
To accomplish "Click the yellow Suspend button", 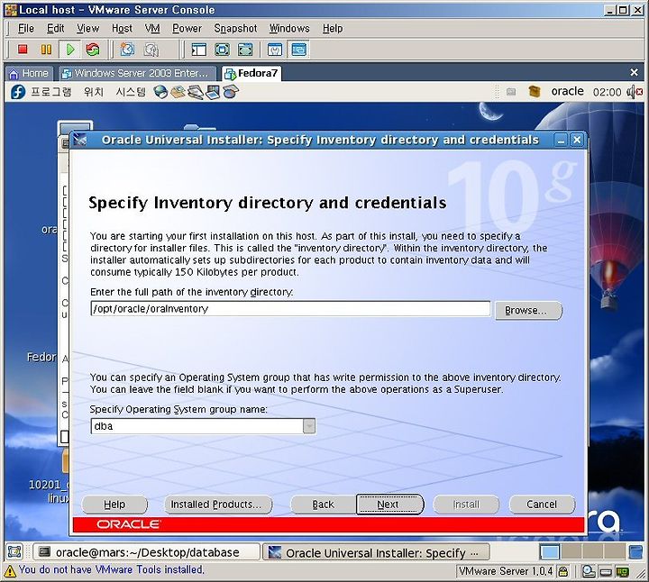I will [46, 50].
